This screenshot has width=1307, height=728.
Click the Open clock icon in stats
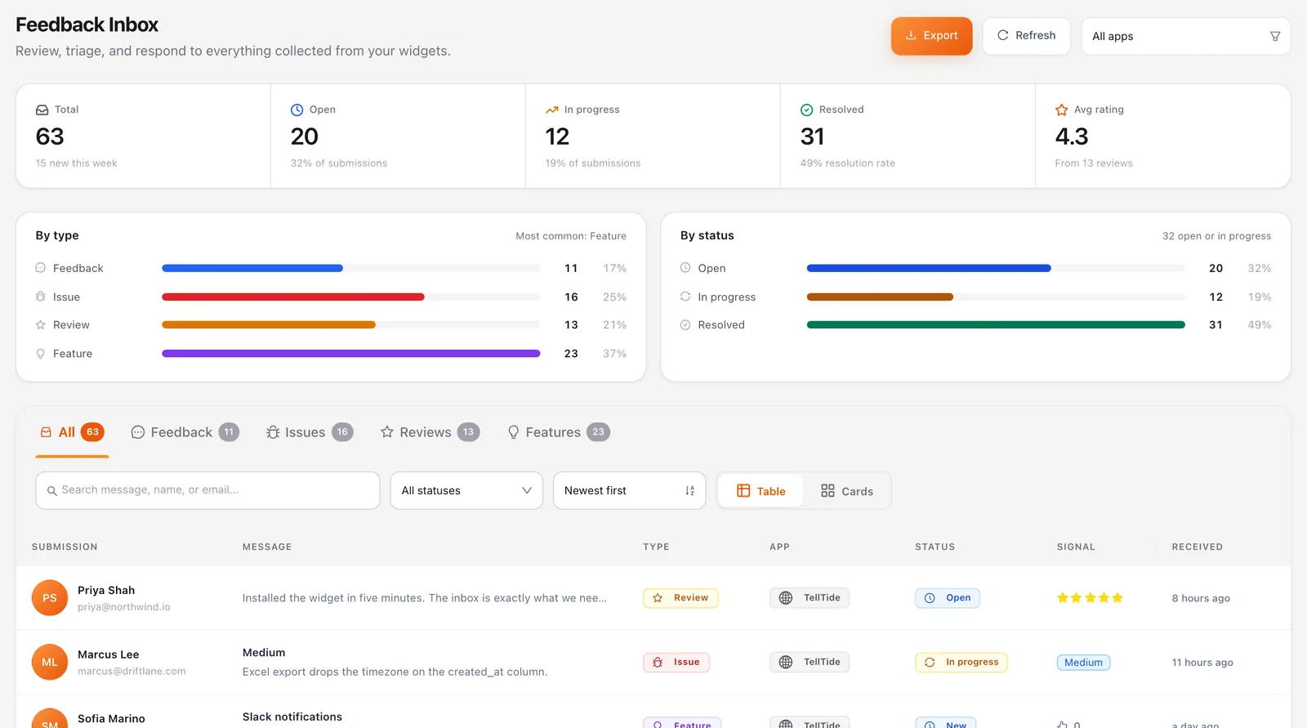[x=297, y=109]
